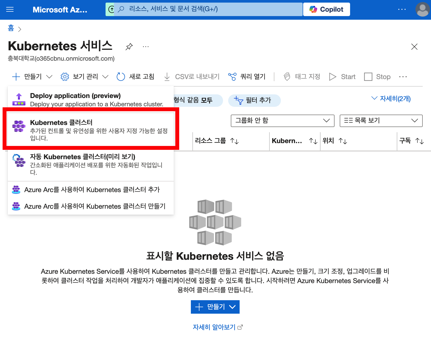Click the 태그 지정 toolbar label
431x337 pixels.
click(308, 77)
